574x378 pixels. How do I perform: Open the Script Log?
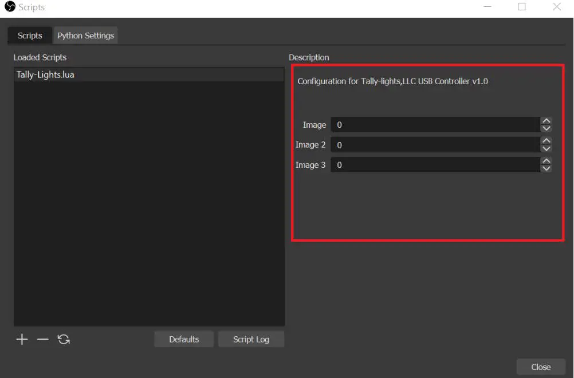(251, 339)
